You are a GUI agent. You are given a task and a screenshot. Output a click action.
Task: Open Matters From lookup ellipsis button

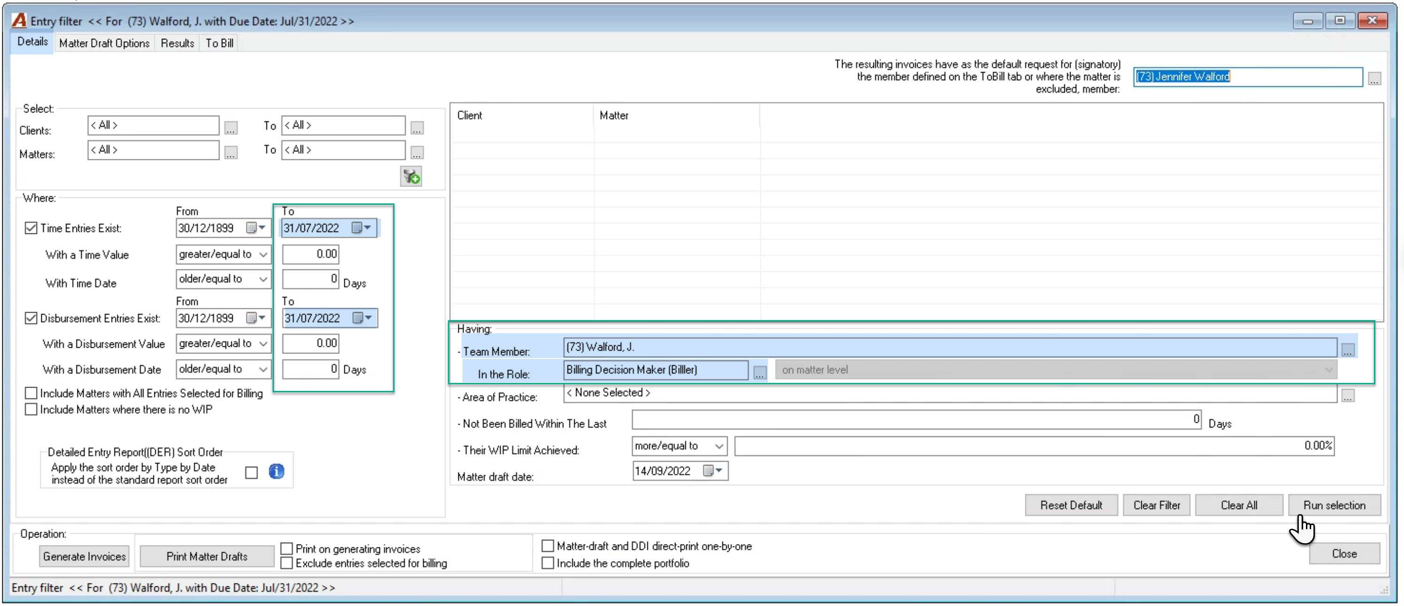(230, 153)
